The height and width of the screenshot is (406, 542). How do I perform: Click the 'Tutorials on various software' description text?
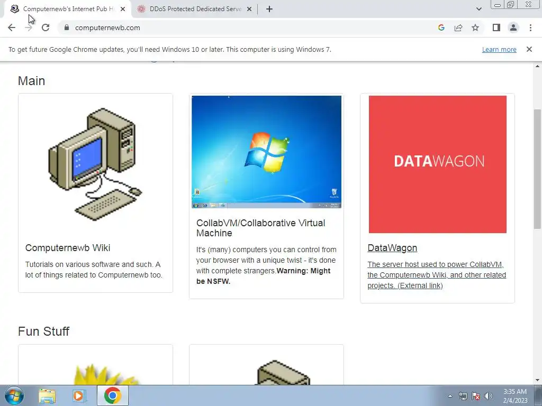coord(94,270)
